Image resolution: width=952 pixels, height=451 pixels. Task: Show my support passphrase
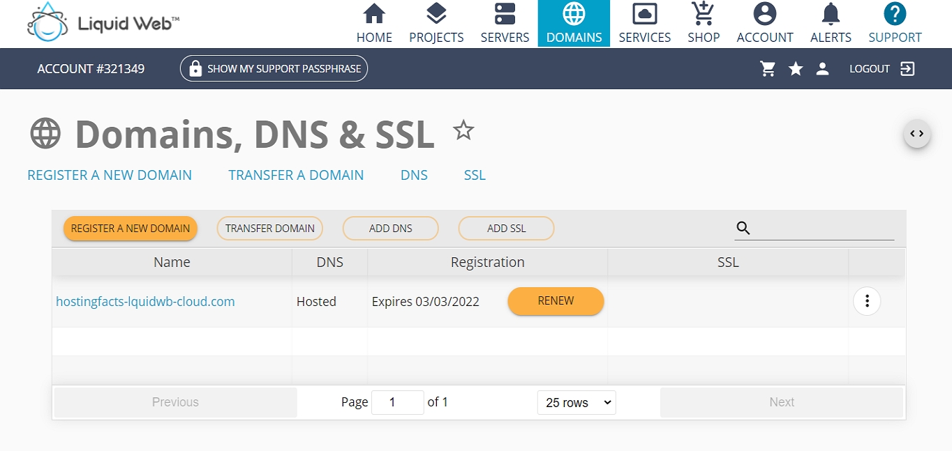[x=274, y=68]
